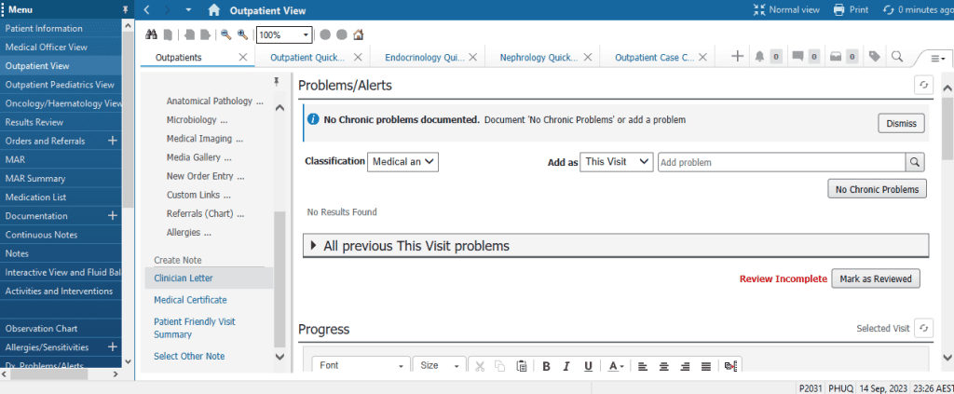Toggle italic formatting in Progress editor
Image resolution: width=954 pixels, height=394 pixels.
(567, 366)
